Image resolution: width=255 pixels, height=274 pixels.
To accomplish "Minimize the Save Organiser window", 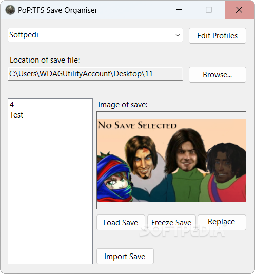I will coord(179,10).
